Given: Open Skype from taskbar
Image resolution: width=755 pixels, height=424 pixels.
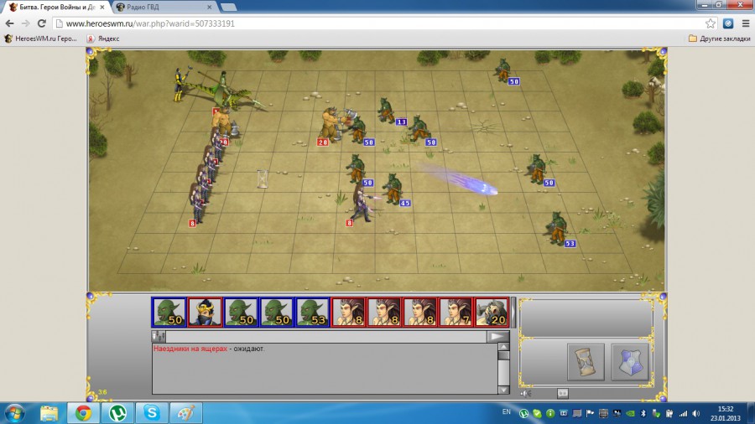Looking at the screenshot, I should [152, 413].
